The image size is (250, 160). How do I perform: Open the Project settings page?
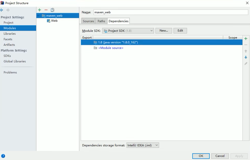click(8, 23)
